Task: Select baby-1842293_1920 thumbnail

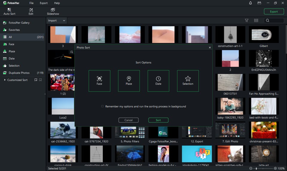Action: pyautogui.click(x=230, y=106)
